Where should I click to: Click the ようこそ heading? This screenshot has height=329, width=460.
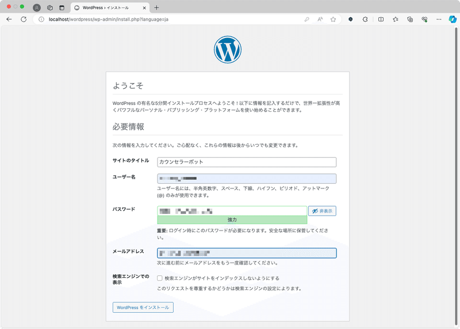(128, 85)
